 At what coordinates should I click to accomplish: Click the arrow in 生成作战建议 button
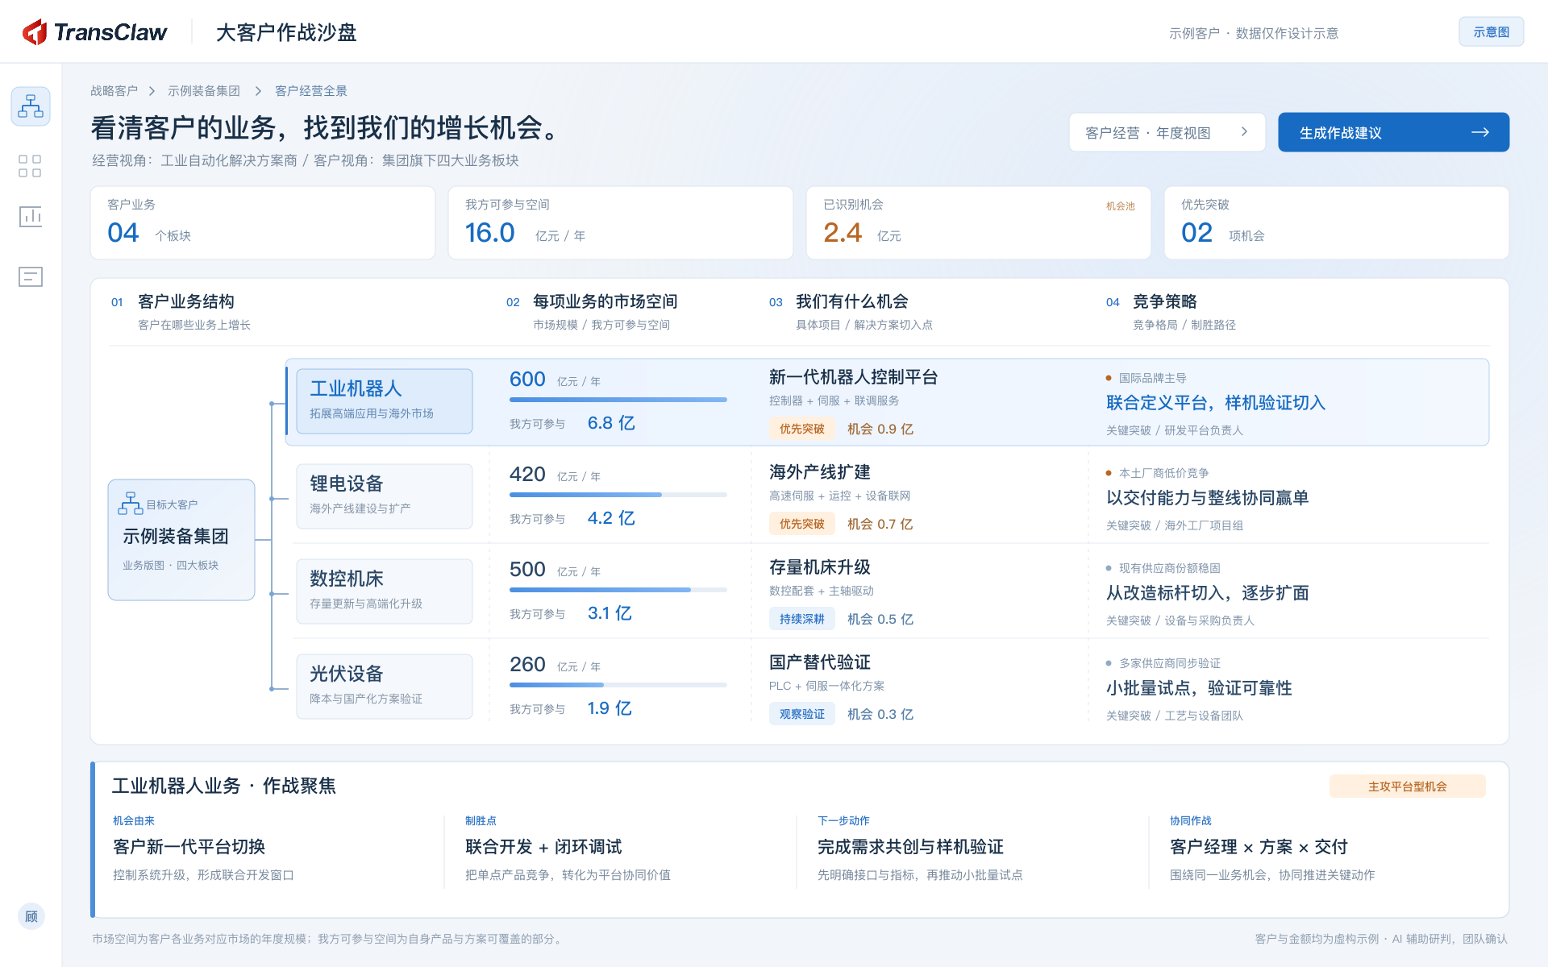(1479, 132)
